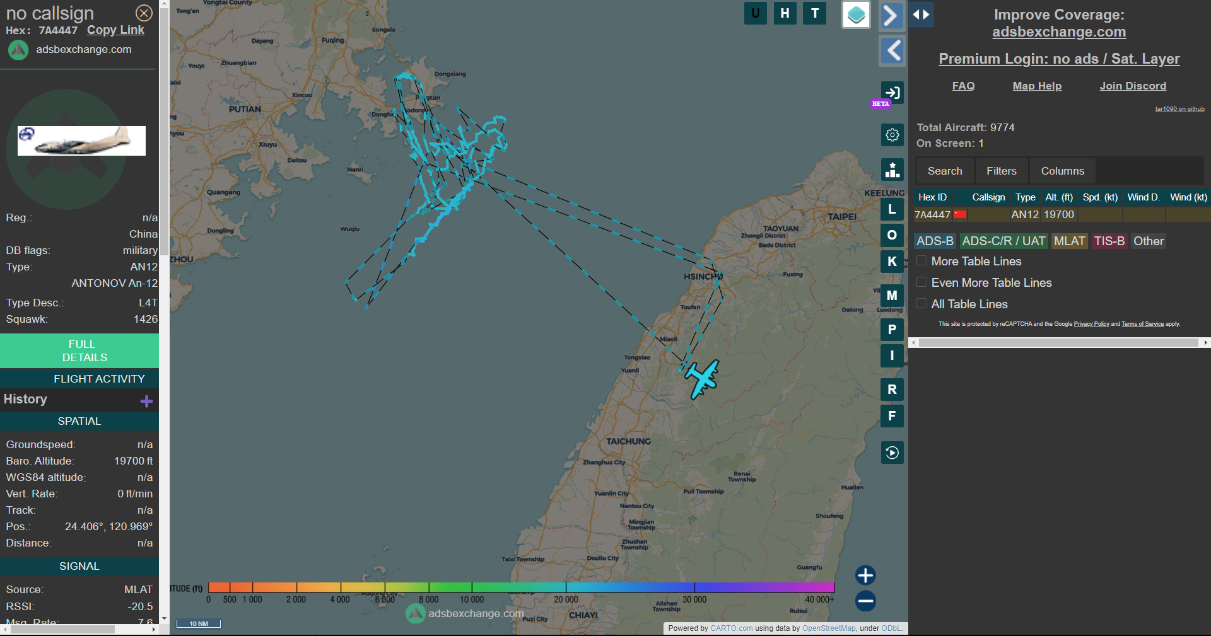Open the FAQ link
This screenshot has width=1211, height=636.
tap(963, 86)
